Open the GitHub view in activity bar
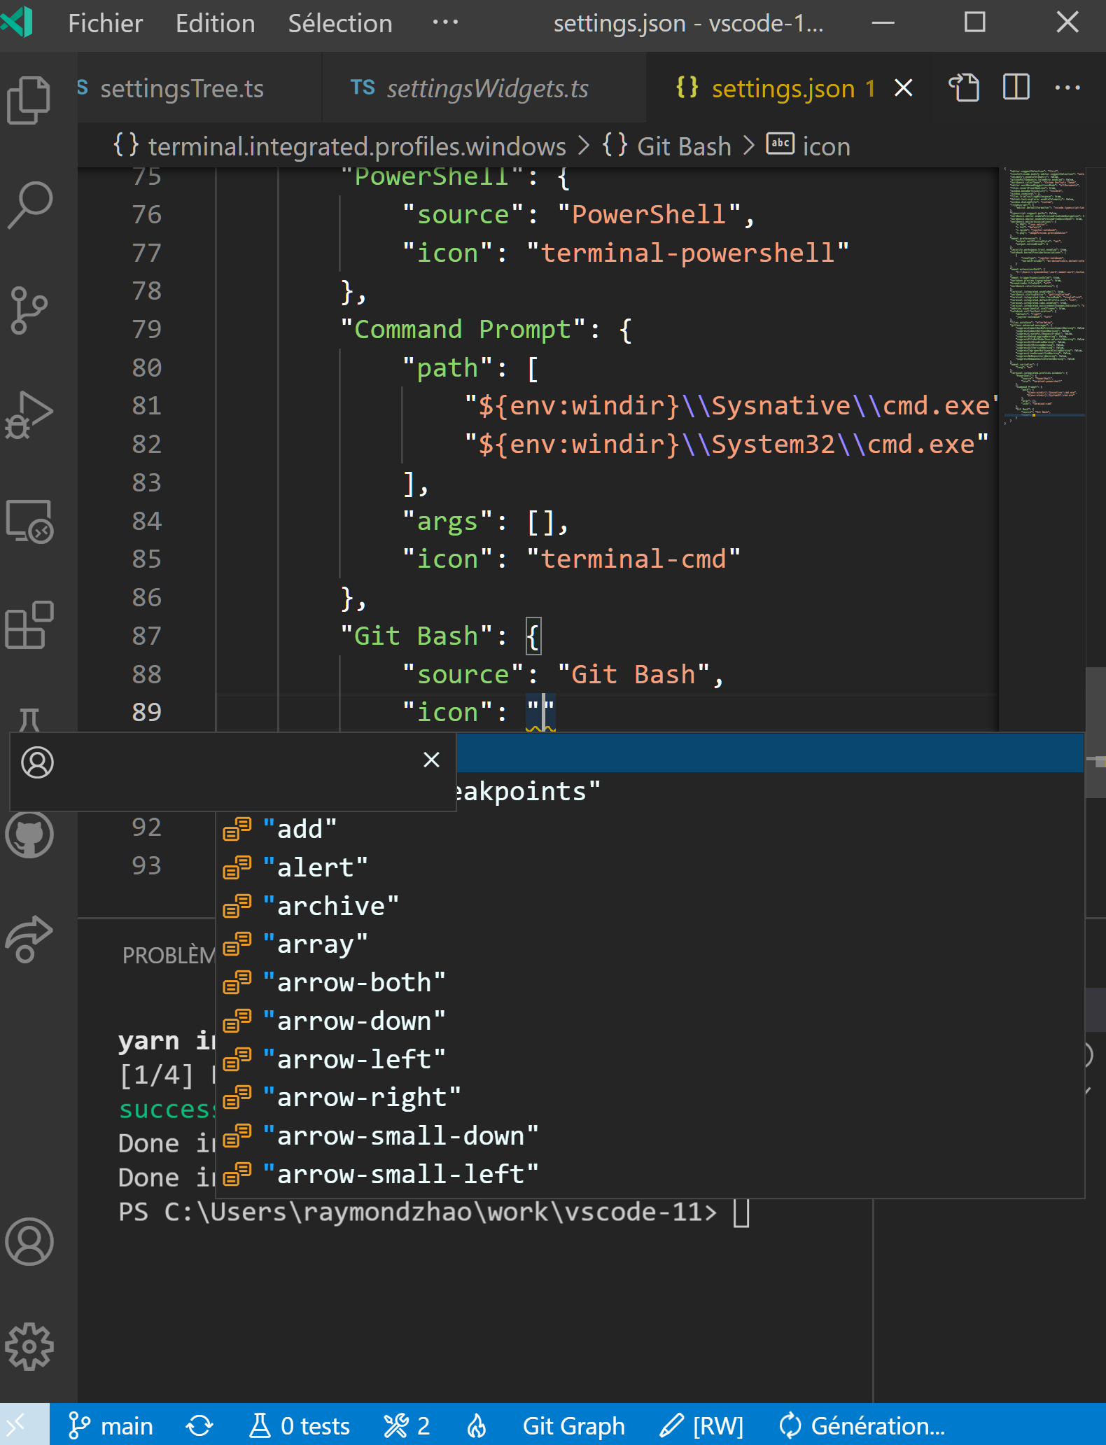 29,835
